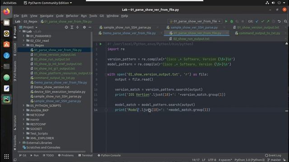Screen dimensions: 289x162
Task: Click Git update project checkmark icon
Action: [257, 21]
